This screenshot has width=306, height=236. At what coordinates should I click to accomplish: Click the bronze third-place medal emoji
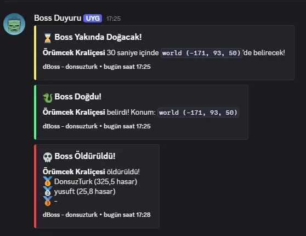pyautogui.click(x=48, y=201)
